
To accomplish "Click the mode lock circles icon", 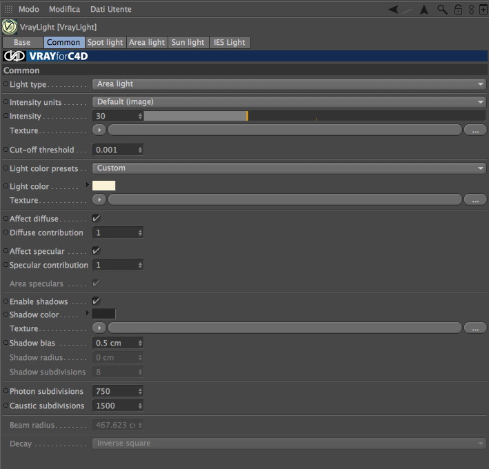I will (471, 10).
